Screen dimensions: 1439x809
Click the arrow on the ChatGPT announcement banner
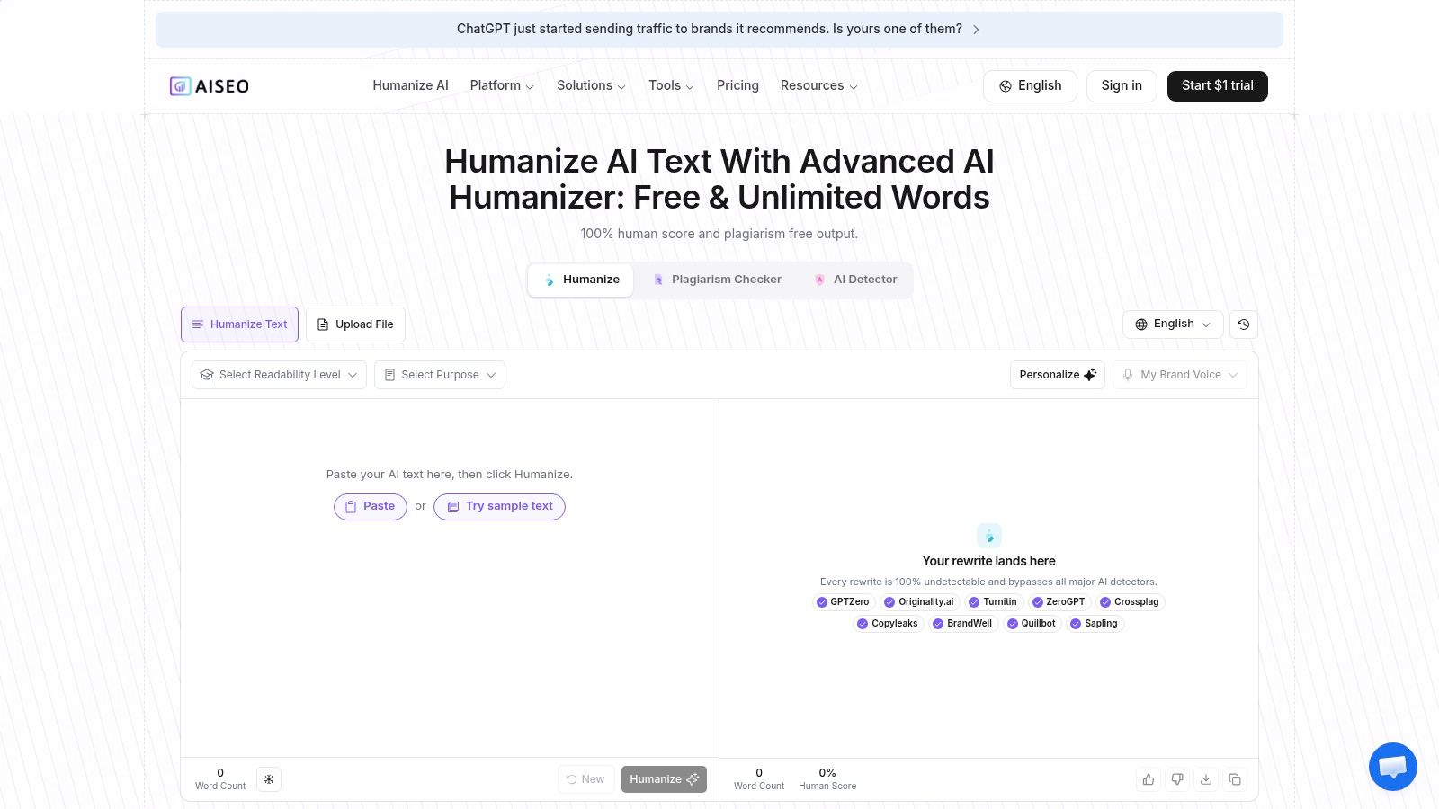(977, 30)
